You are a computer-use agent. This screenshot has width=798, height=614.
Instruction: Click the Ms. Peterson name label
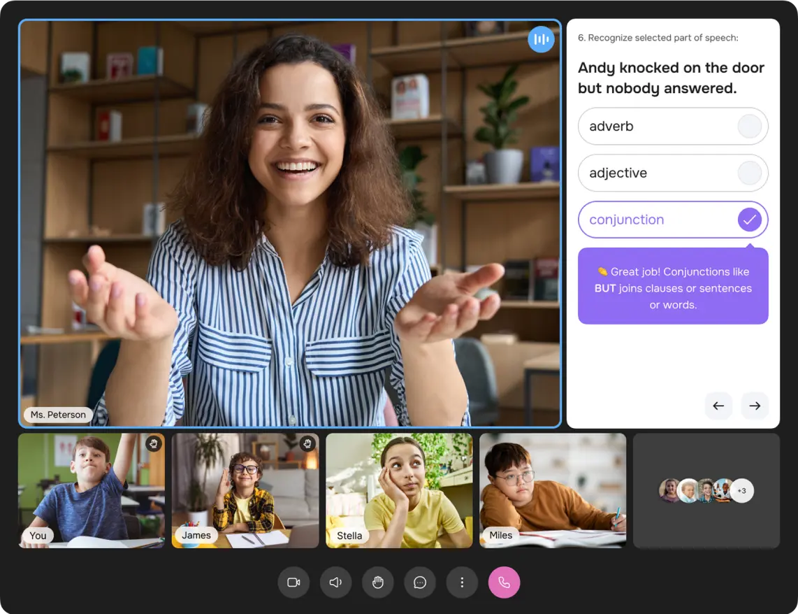[58, 415]
